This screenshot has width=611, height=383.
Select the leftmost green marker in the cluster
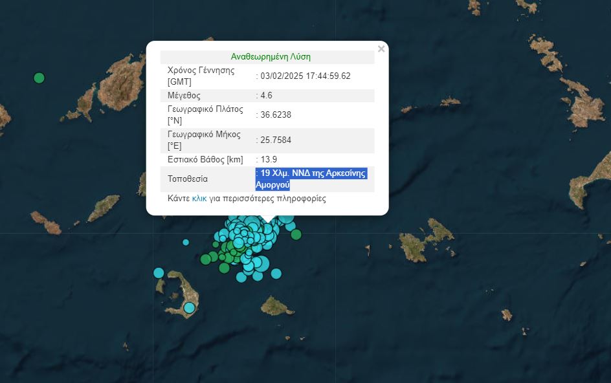[x=206, y=259]
